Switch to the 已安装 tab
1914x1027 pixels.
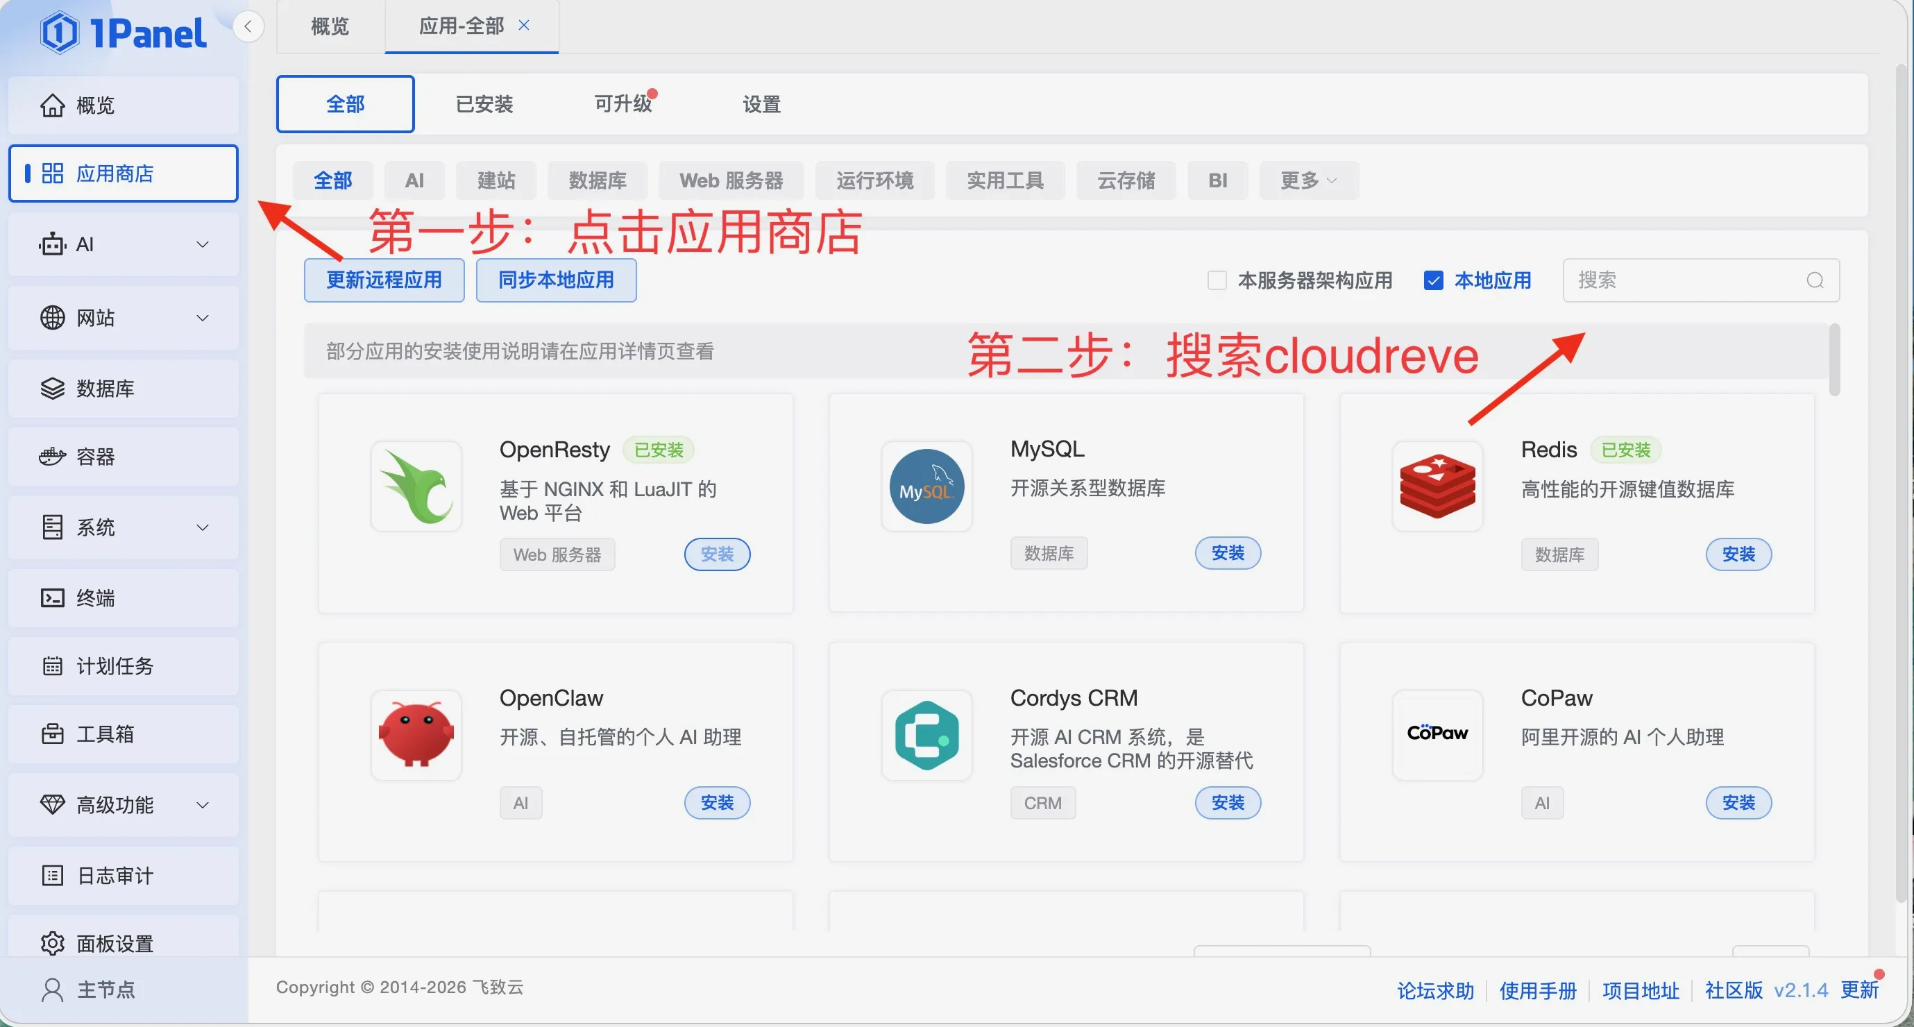[x=484, y=104]
